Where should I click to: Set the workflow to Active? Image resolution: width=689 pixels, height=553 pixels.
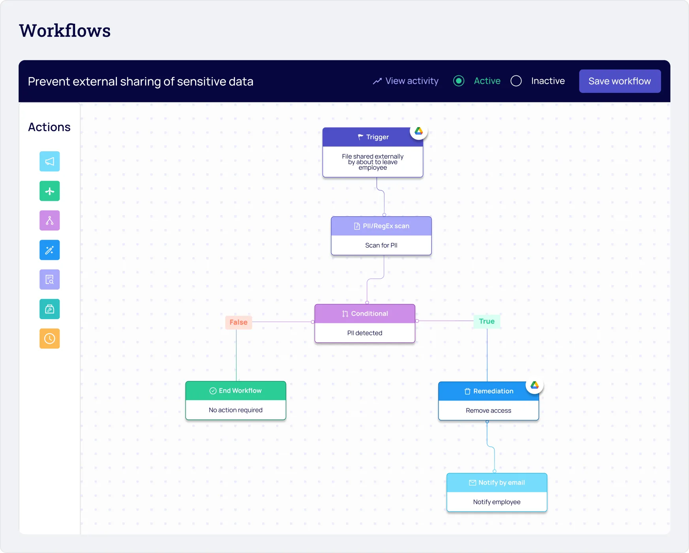coord(459,81)
